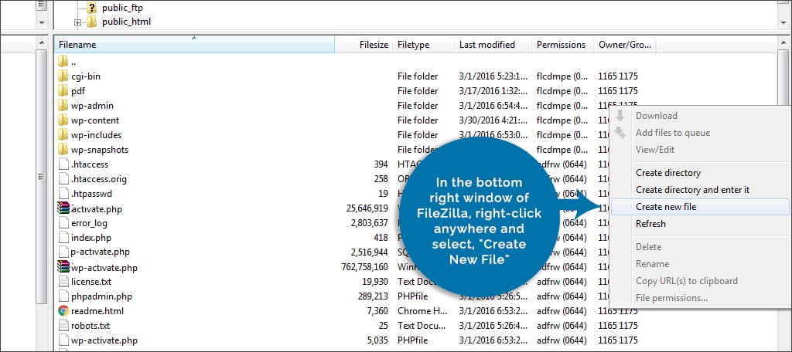Screen dimensions: 792x352
Task: Select the index.php file name
Action: (91, 237)
